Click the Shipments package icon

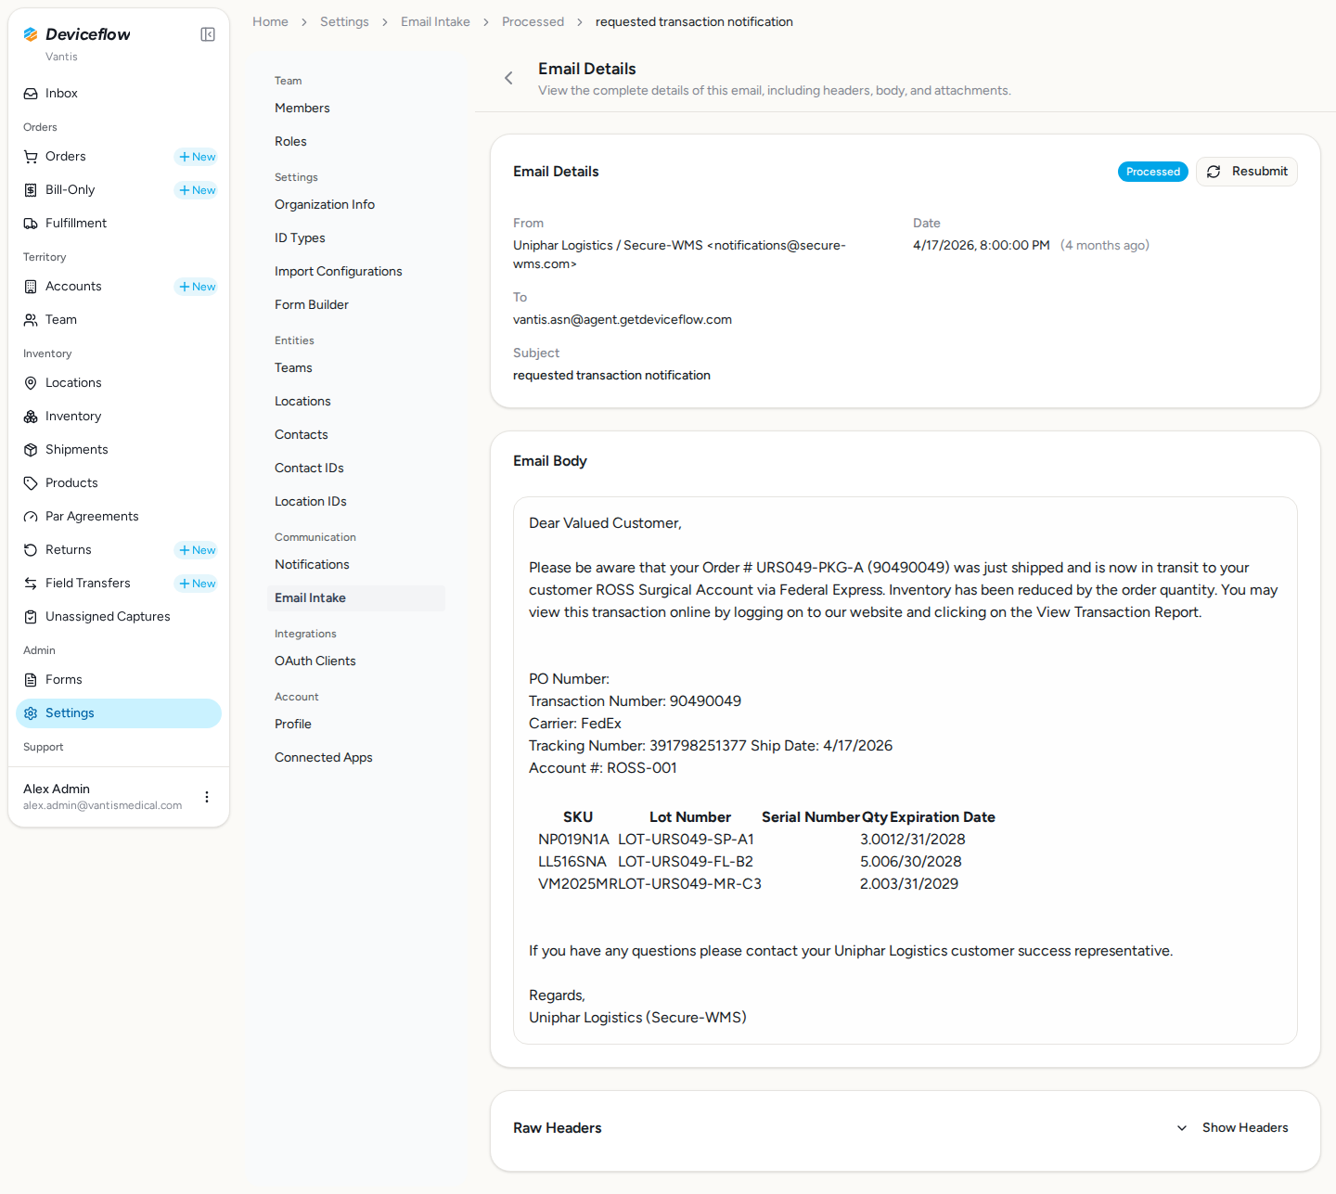31,450
